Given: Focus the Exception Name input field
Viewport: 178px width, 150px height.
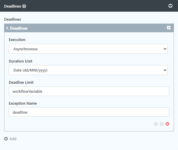Looking at the screenshot, I should [x=89, y=112].
